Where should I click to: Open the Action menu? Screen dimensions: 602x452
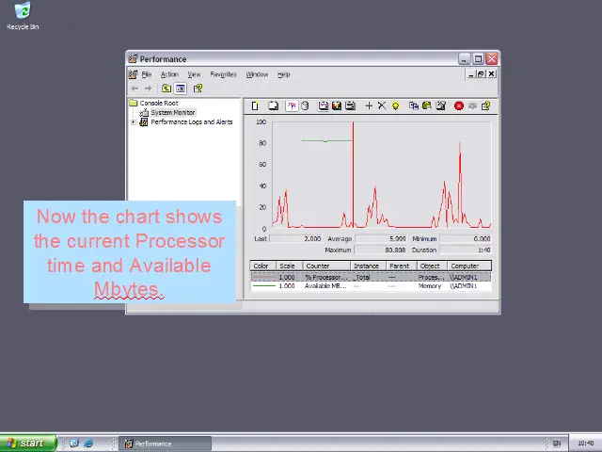pos(169,74)
